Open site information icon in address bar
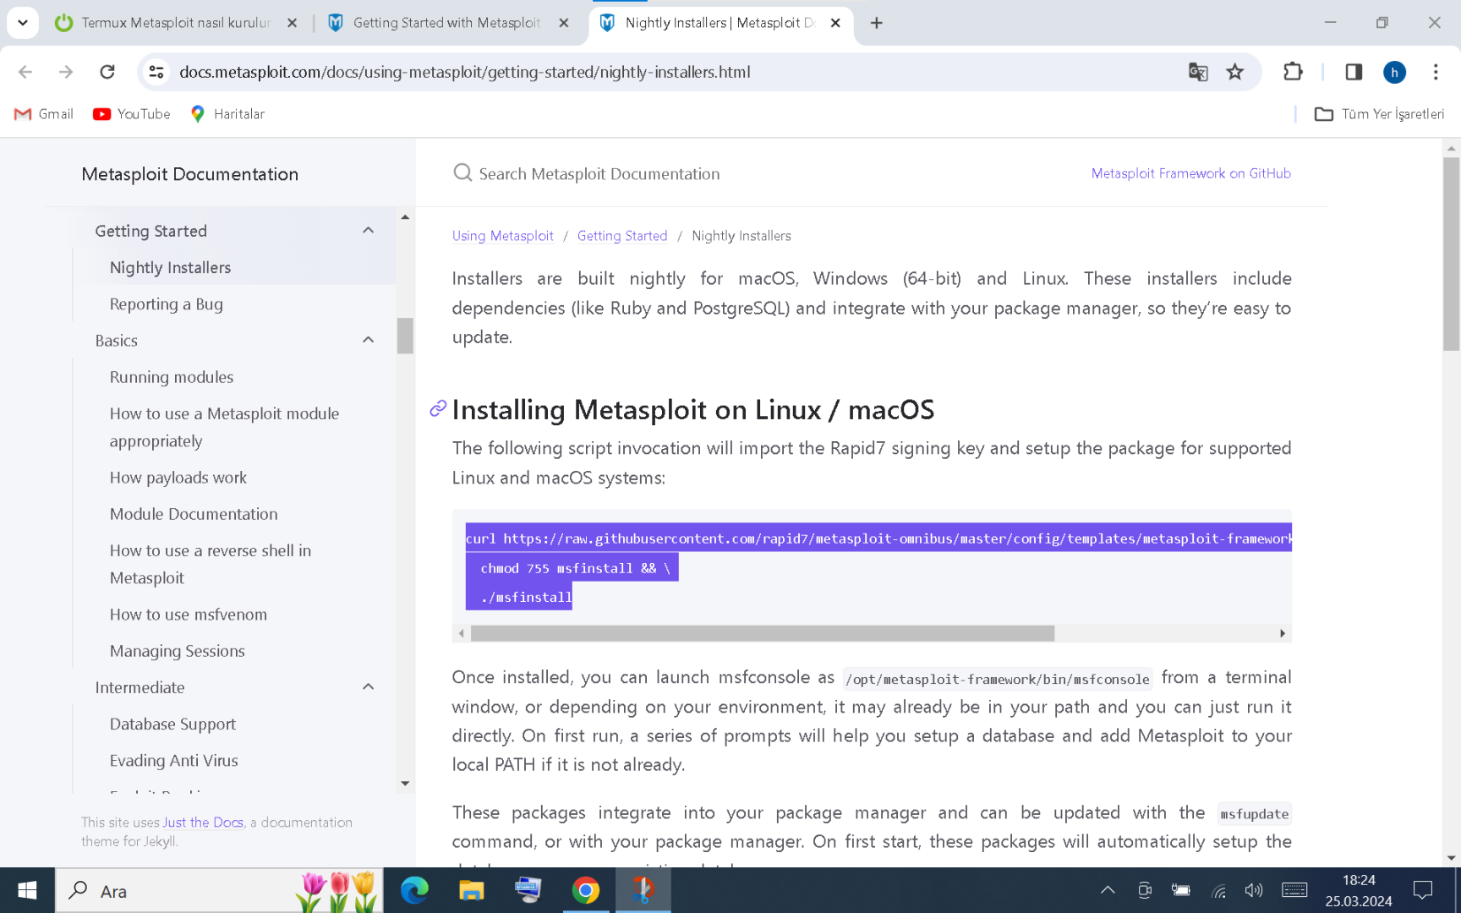The height and width of the screenshot is (913, 1461). pyautogui.click(x=156, y=72)
